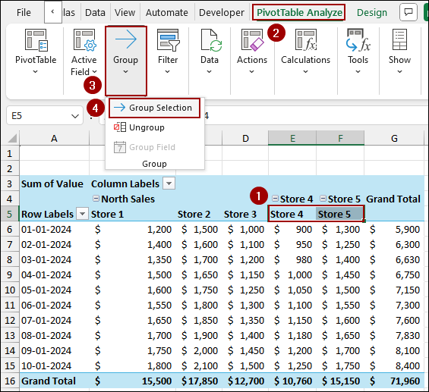Open the Actions ribbon group icon
Image resolution: width=429 pixels, height=392 pixels.
pyautogui.click(x=252, y=40)
